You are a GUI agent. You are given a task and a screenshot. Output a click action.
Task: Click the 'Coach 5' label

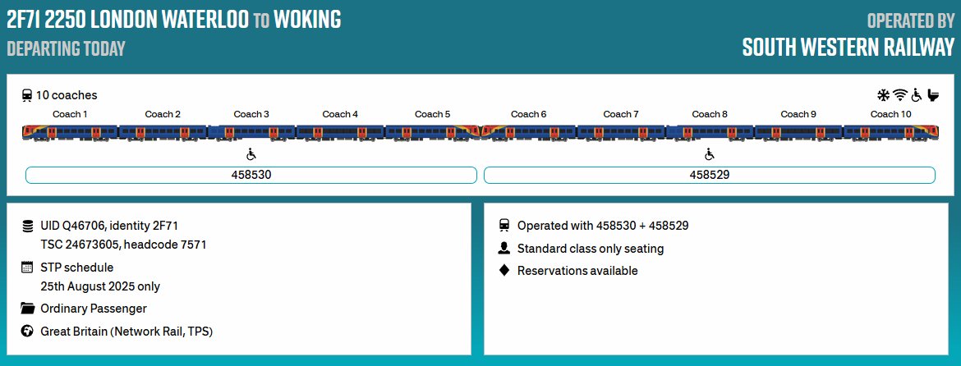pos(433,114)
